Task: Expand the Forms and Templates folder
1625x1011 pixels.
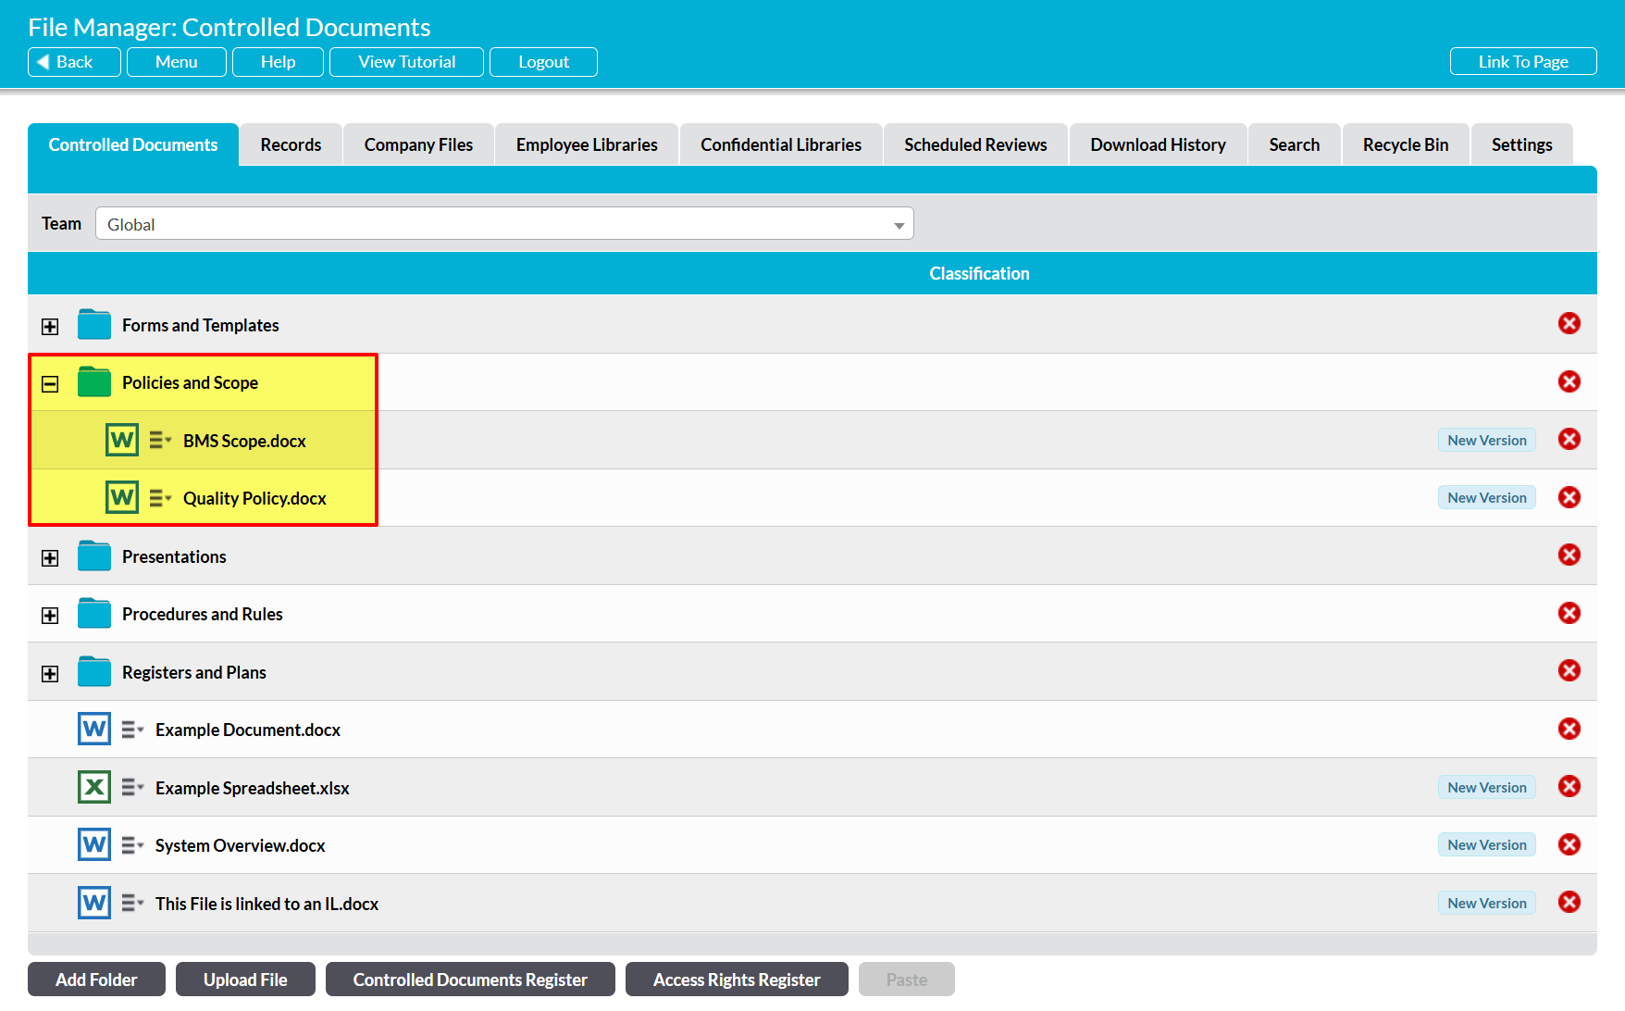Action: (x=50, y=327)
